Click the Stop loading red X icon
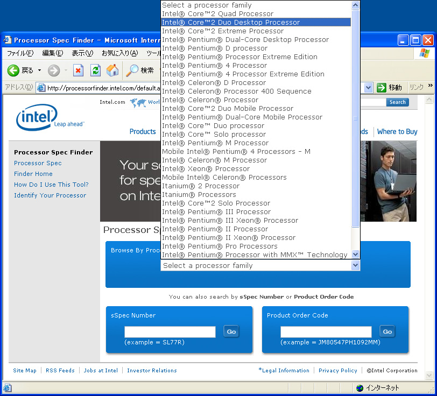The image size is (437, 396). pos(79,70)
